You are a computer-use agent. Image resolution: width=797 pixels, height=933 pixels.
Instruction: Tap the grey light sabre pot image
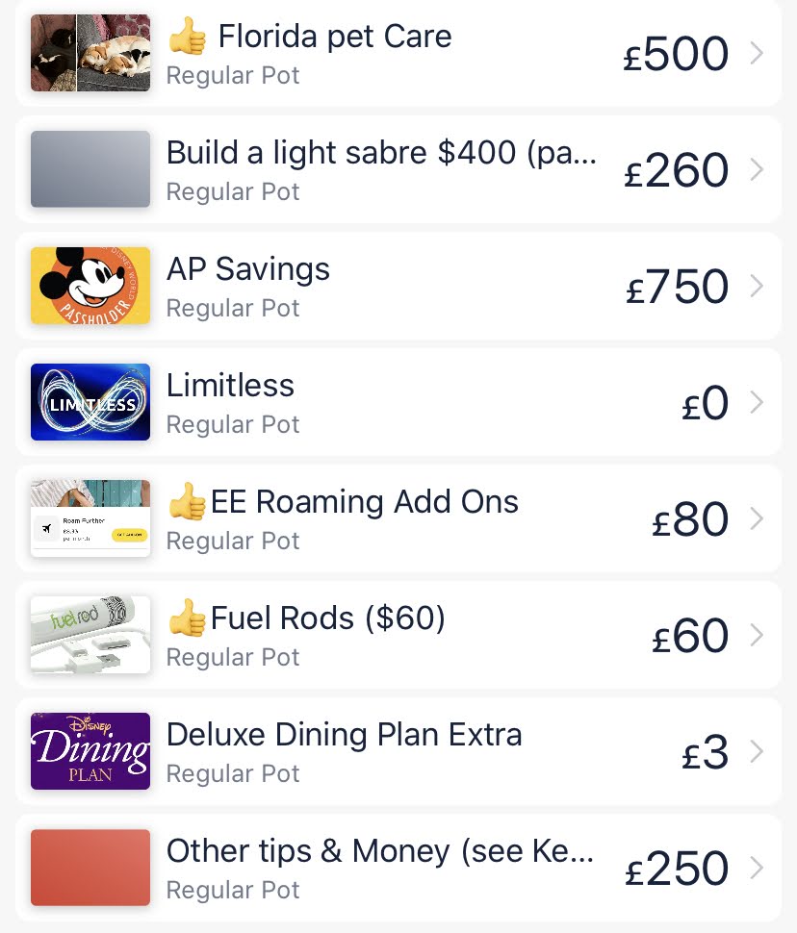[x=90, y=169]
